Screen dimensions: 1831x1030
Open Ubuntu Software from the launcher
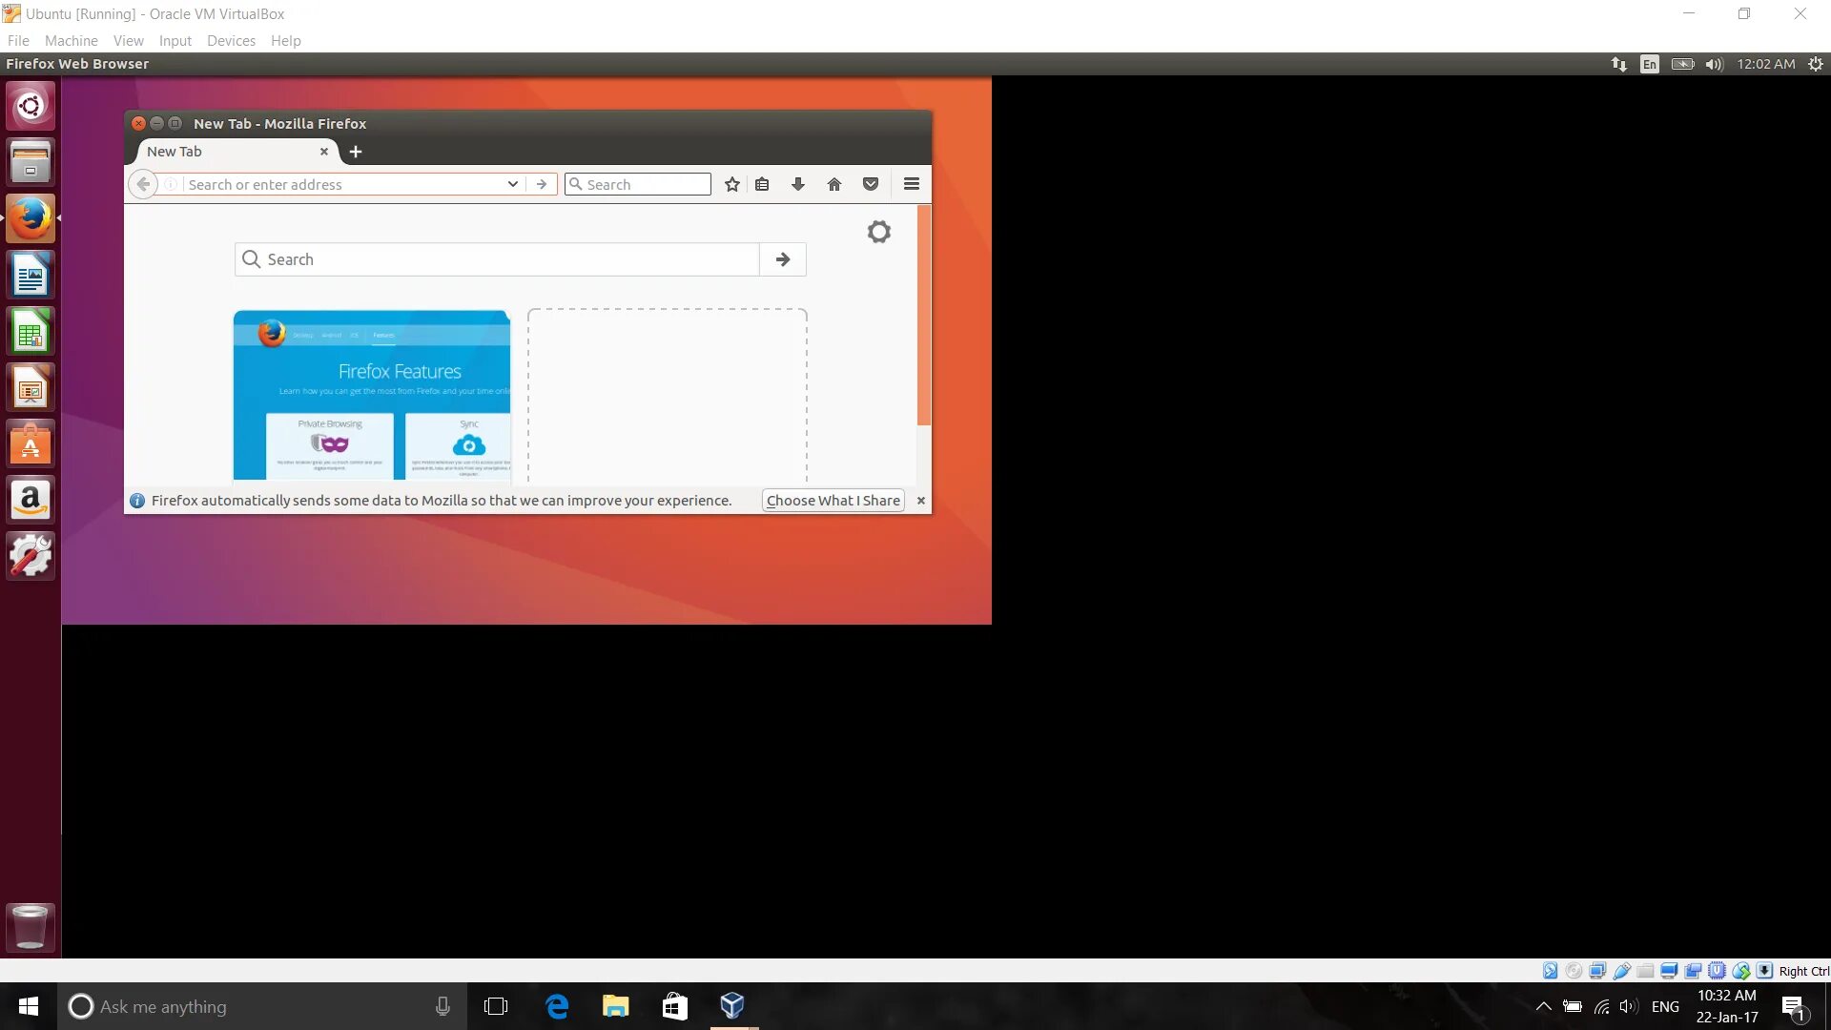(x=31, y=443)
